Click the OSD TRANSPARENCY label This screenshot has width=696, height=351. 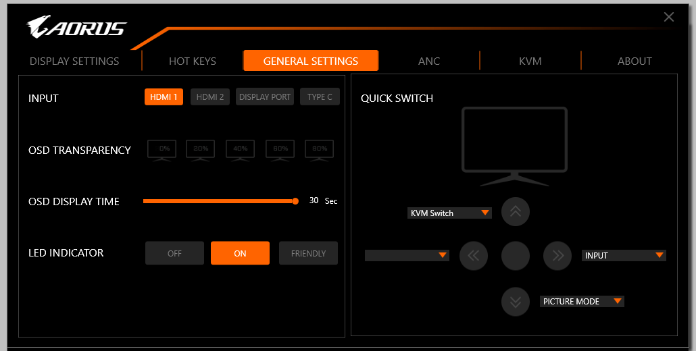[80, 151]
